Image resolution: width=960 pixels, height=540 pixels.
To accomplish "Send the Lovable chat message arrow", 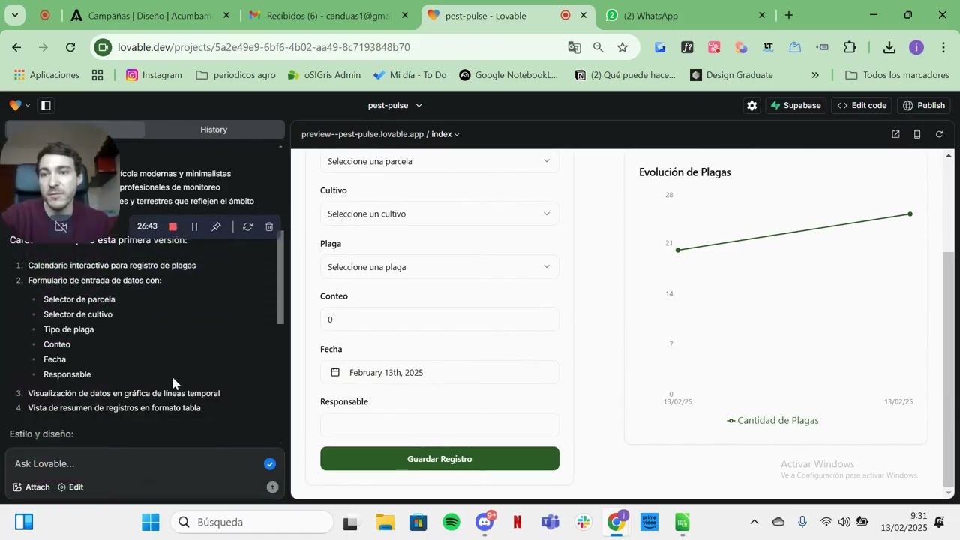I will click(x=272, y=487).
